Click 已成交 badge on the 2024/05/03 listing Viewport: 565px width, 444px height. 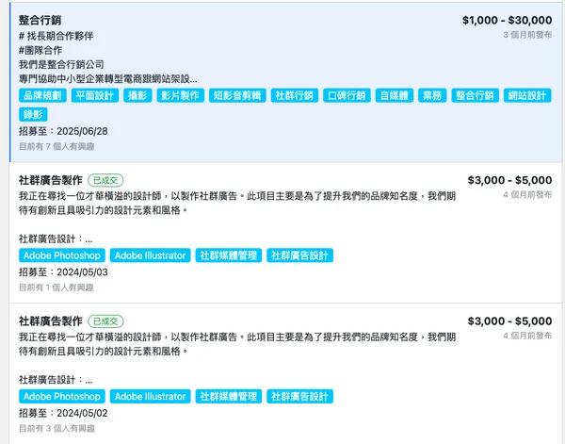tap(105, 180)
